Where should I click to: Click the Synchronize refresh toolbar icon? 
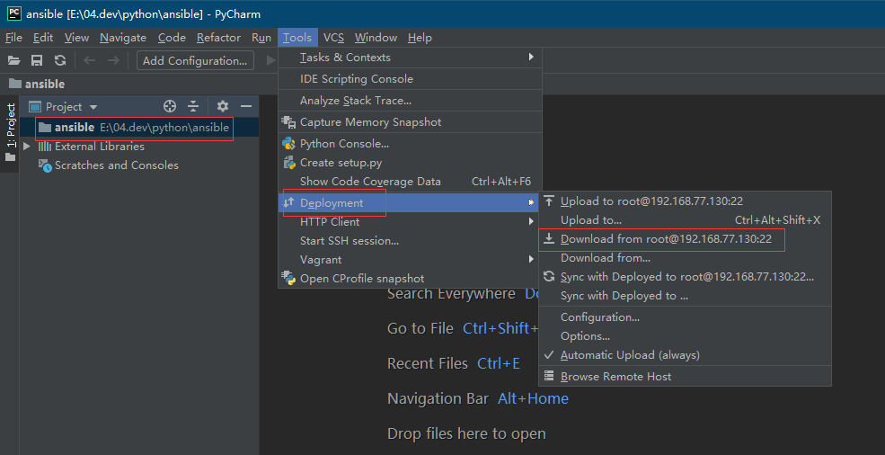pyautogui.click(x=60, y=60)
